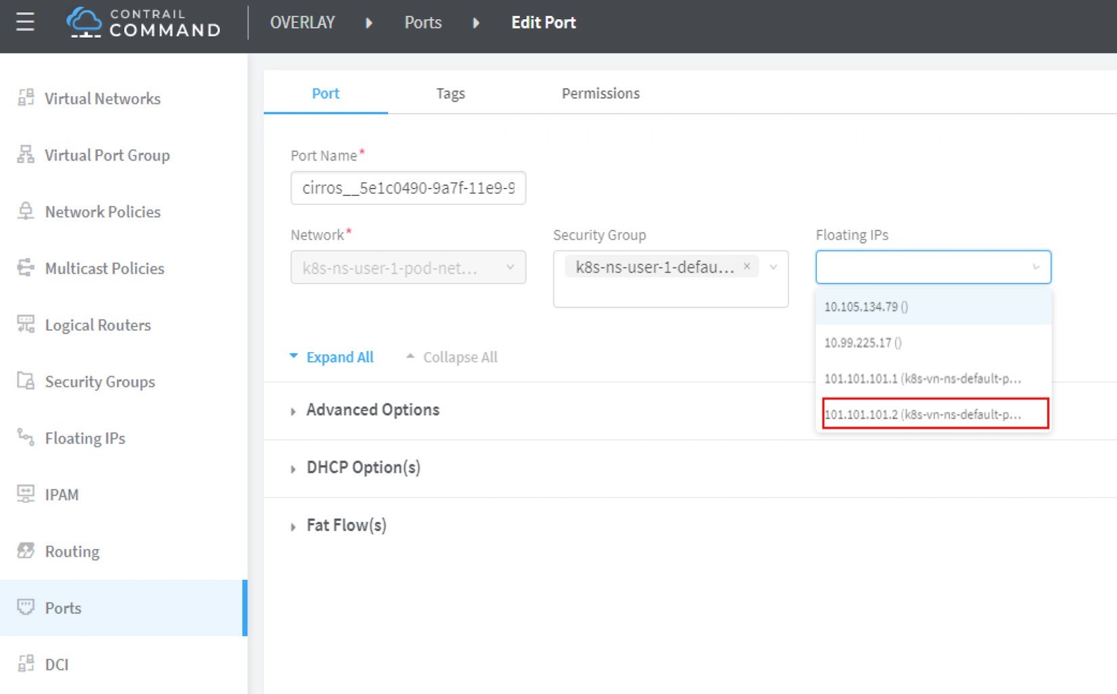Open IPAM in the sidebar
Image resolution: width=1117 pixels, height=694 pixels.
click(62, 494)
